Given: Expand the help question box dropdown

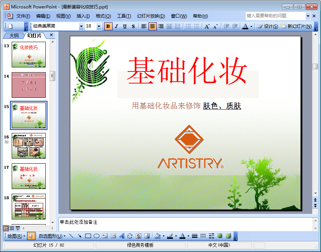Looking at the screenshot, I should tap(308, 16).
